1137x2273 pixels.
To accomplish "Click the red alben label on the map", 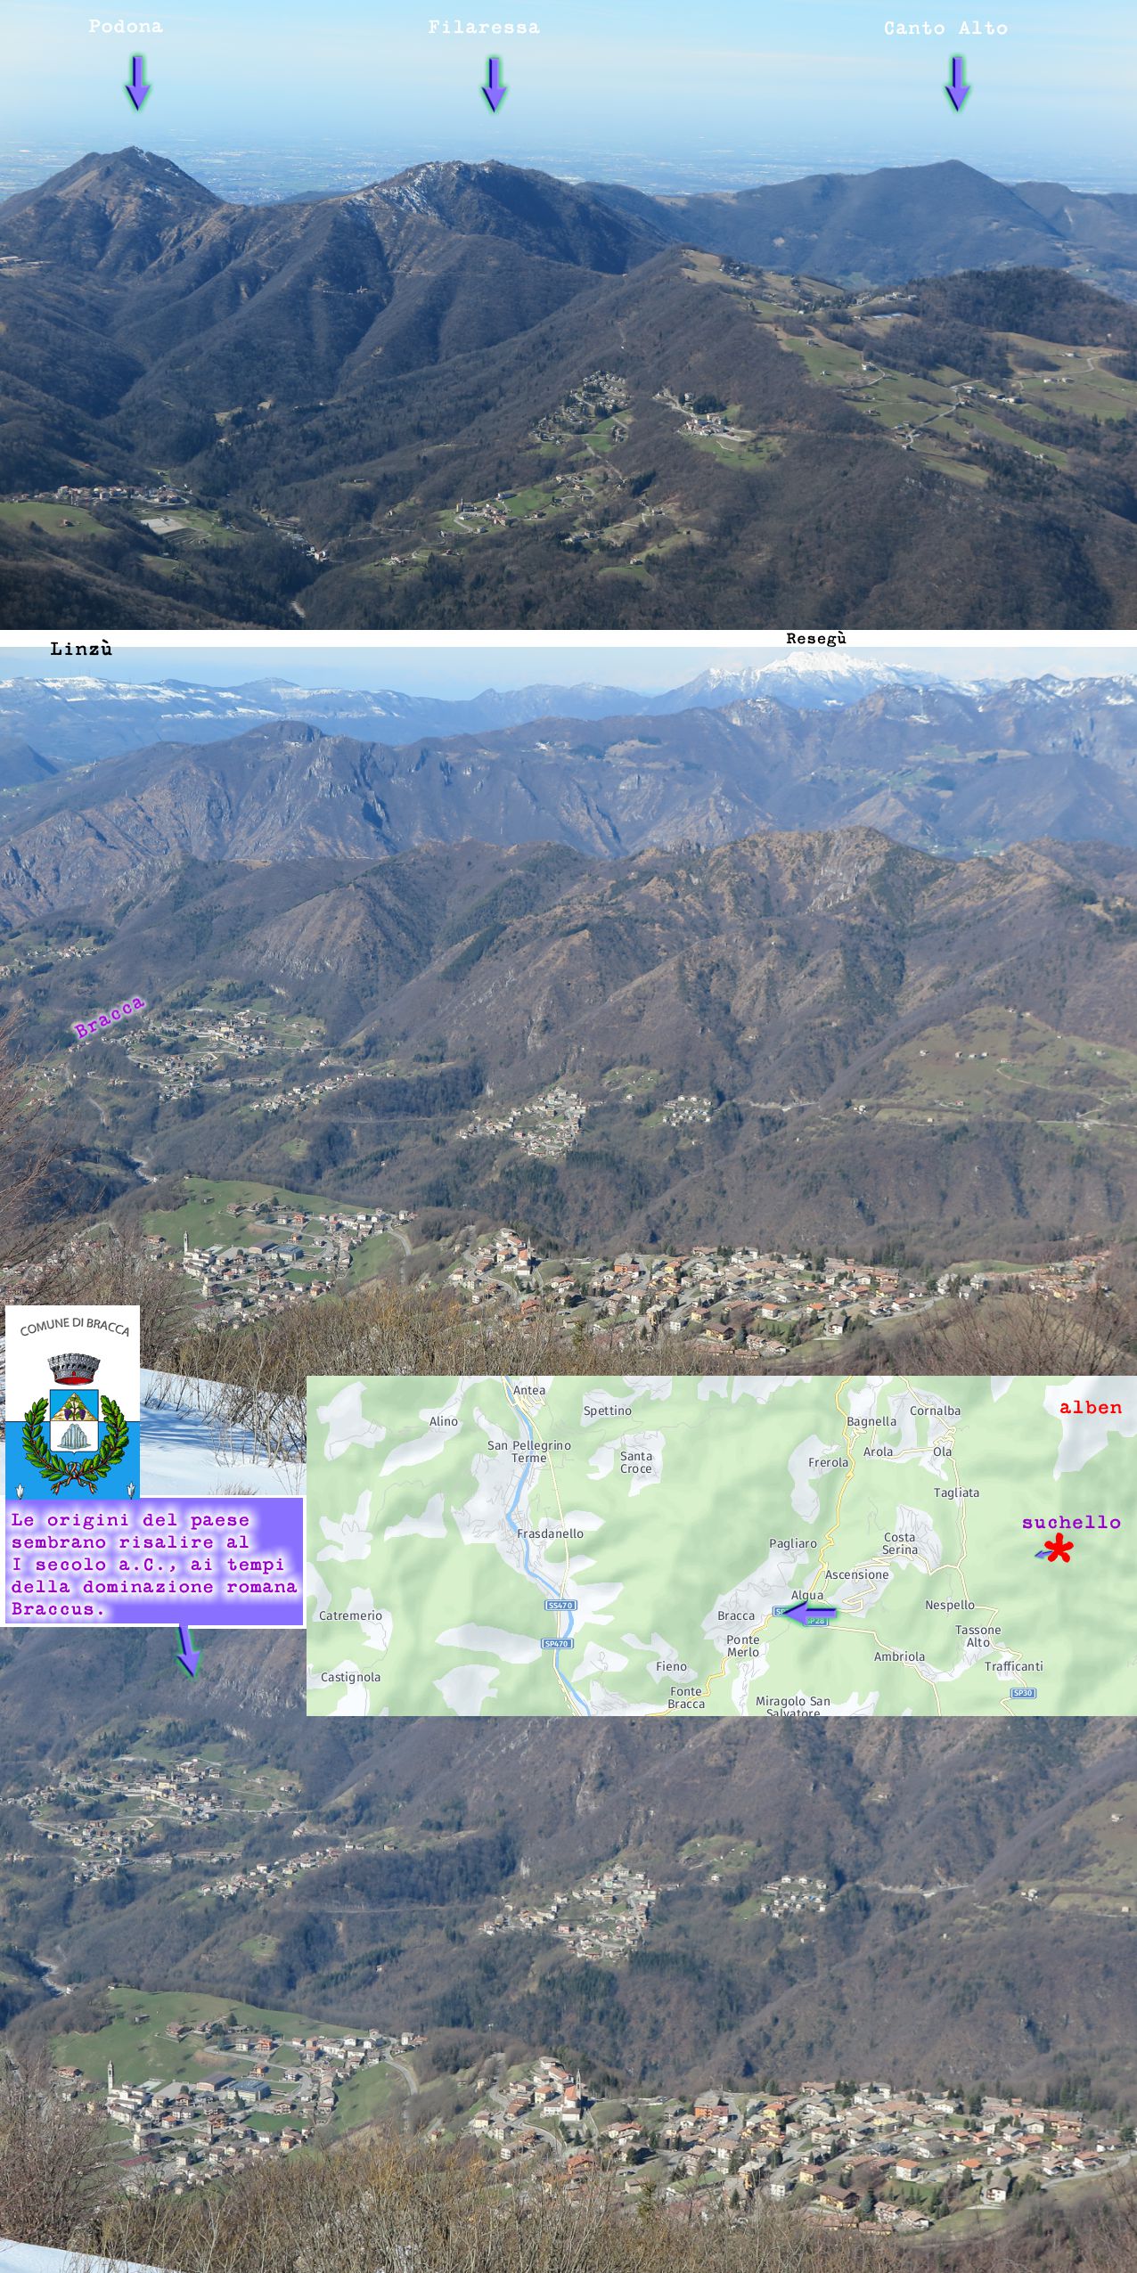I will 1090,1408.
